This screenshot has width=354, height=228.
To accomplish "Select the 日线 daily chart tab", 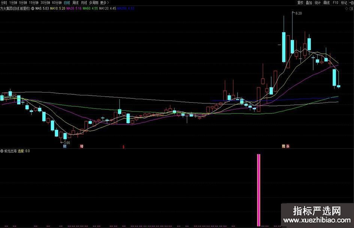I will point(67,3).
